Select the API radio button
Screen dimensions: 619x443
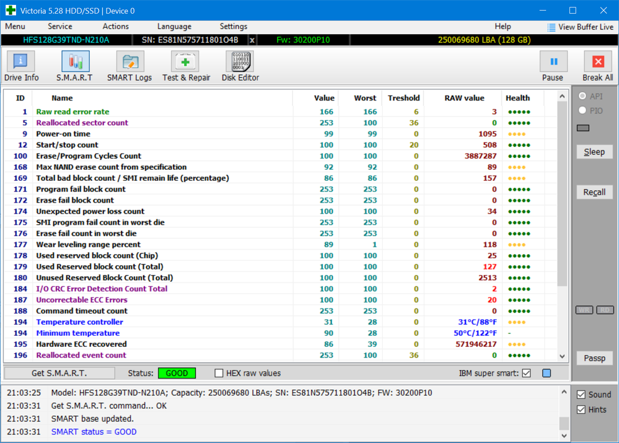pyautogui.click(x=582, y=97)
